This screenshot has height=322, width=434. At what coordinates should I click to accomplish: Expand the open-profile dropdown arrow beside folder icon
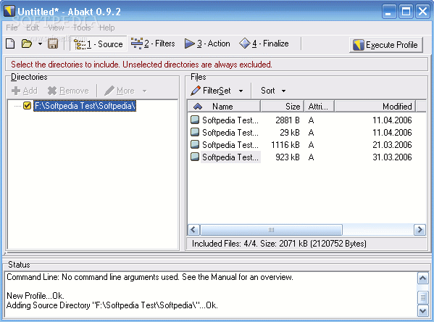tap(40, 44)
